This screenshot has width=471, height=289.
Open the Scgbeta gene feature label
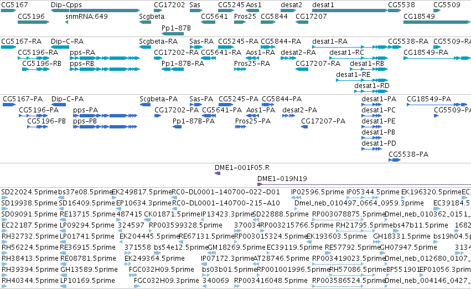tap(152, 17)
